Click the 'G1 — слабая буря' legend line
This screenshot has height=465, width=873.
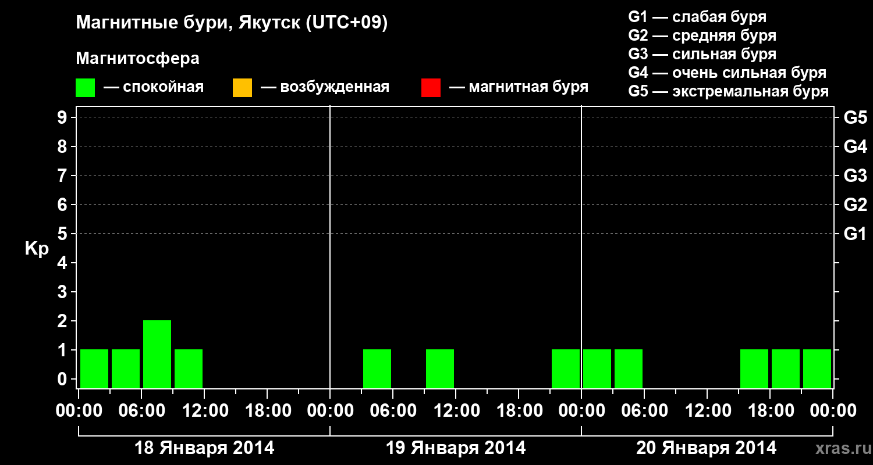pyautogui.click(x=697, y=17)
